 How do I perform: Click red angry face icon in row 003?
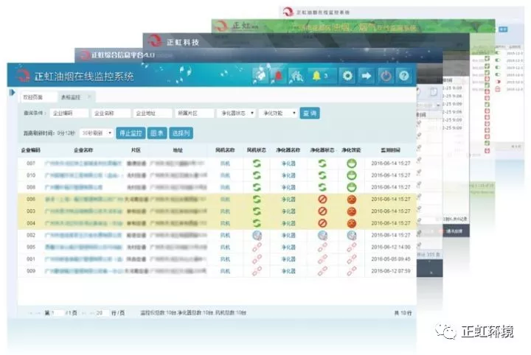352,211
